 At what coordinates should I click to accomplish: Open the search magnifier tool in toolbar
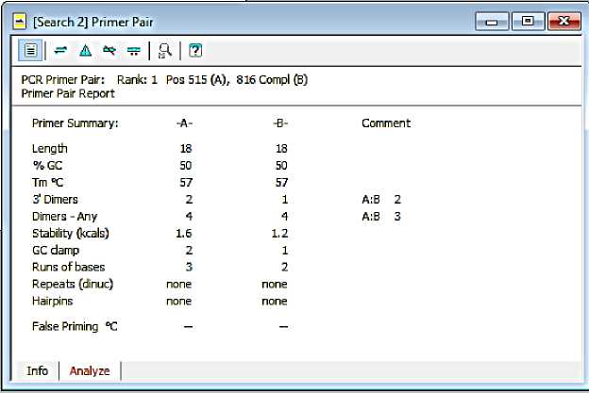pos(164,50)
